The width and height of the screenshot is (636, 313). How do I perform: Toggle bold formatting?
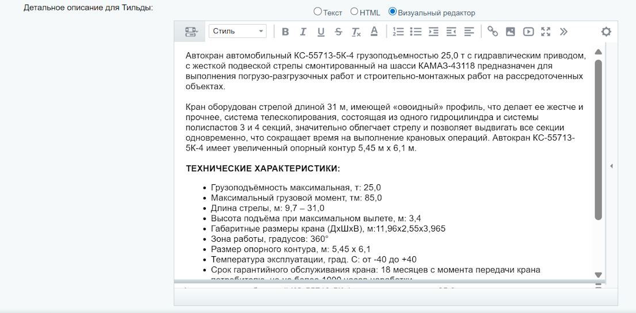pos(285,32)
